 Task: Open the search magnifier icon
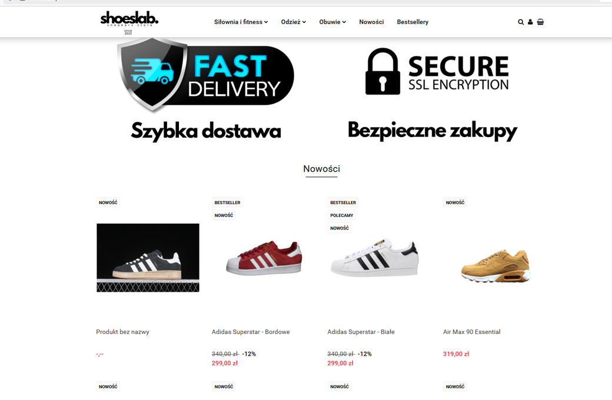521,22
